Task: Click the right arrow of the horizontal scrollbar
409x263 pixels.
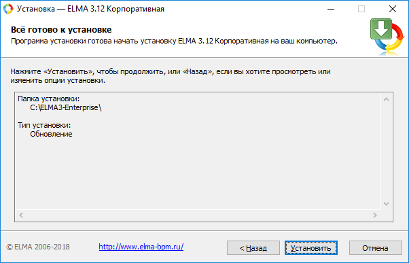Action: pyautogui.click(x=375, y=215)
